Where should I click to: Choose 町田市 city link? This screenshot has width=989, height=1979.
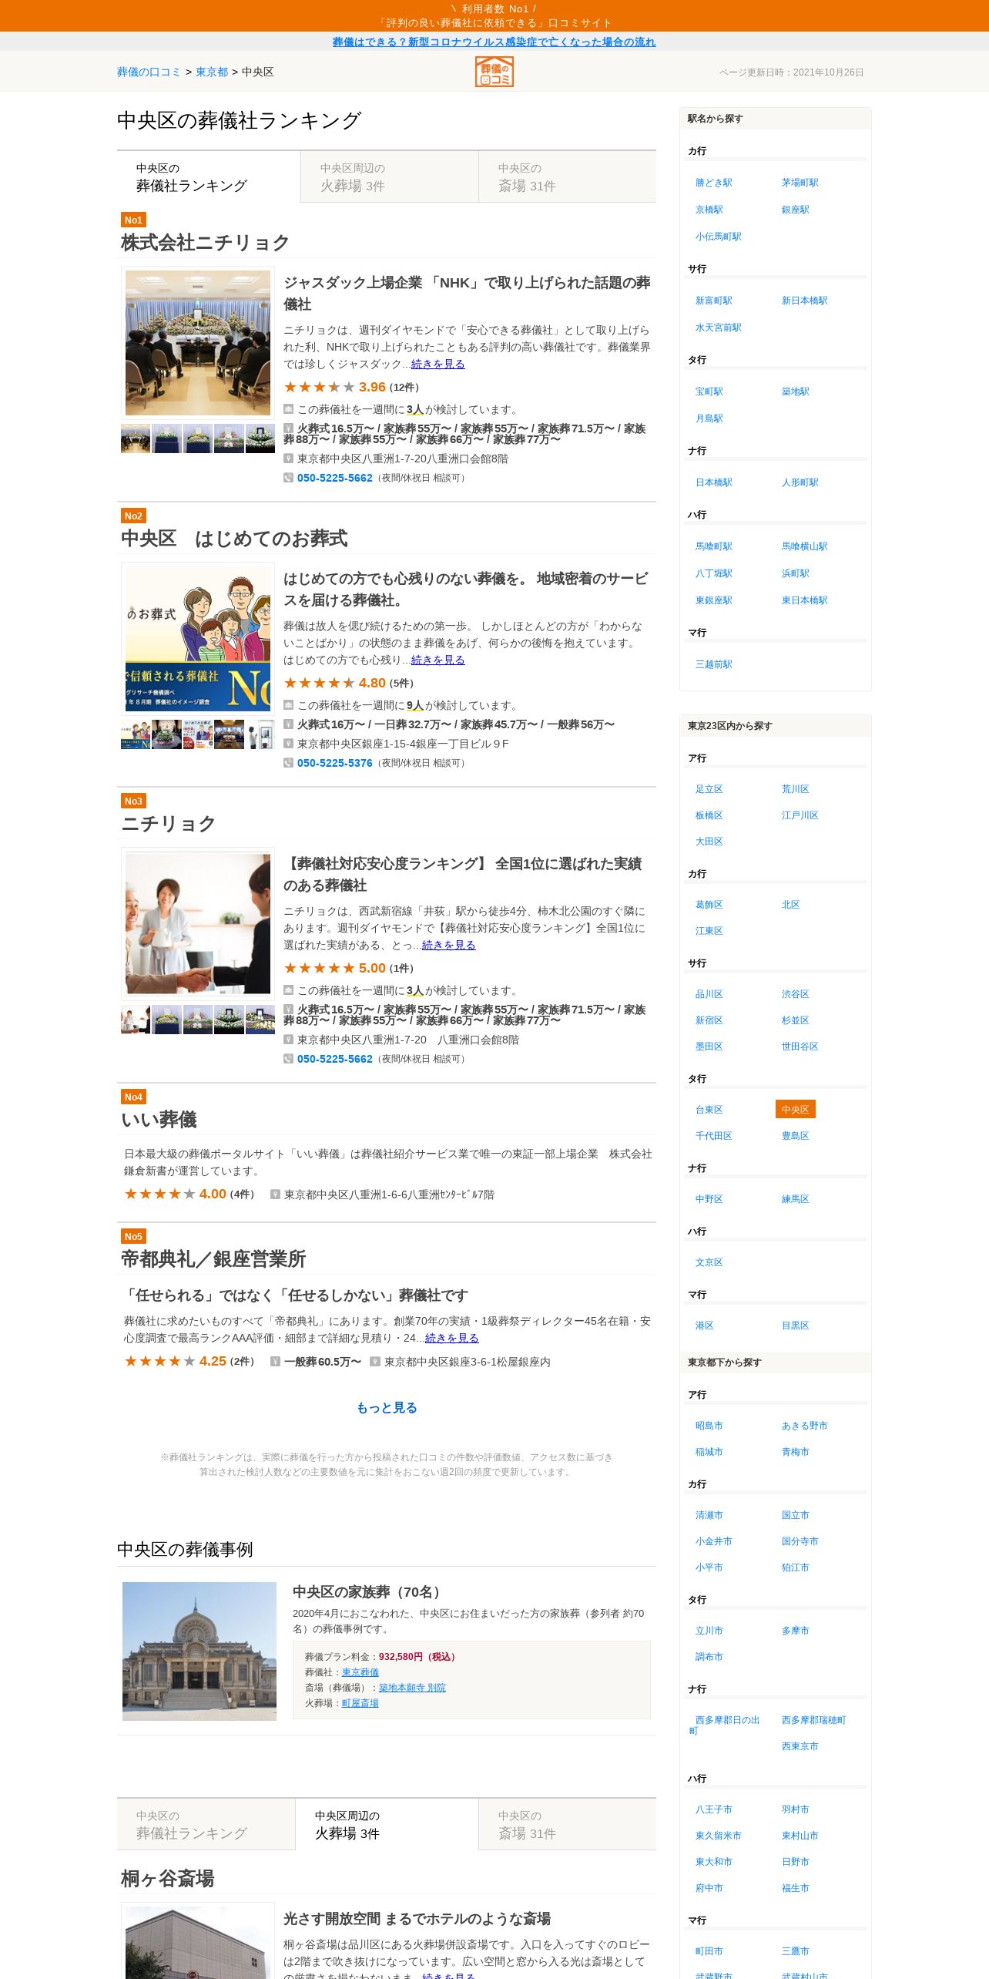point(709,1951)
